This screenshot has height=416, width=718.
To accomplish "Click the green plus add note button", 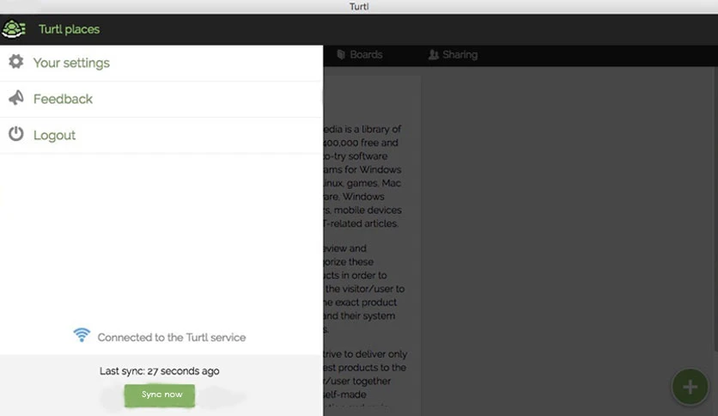I will [690, 387].
